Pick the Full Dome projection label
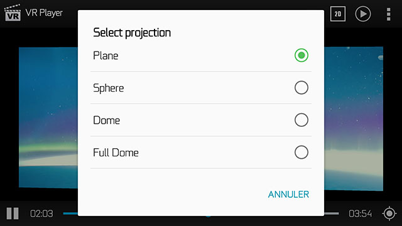Image resolution: width=402 pixels, height=226 pixels. (116, 153)
